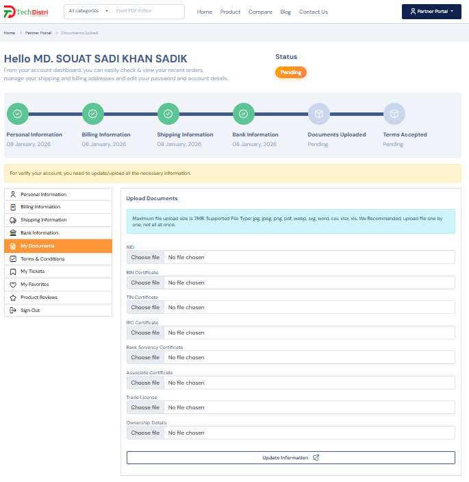This screenshot has width=469, height=482.
Task: Open Bank Information sidebar item
Action: pyautogui.click(x=58, y=232)
